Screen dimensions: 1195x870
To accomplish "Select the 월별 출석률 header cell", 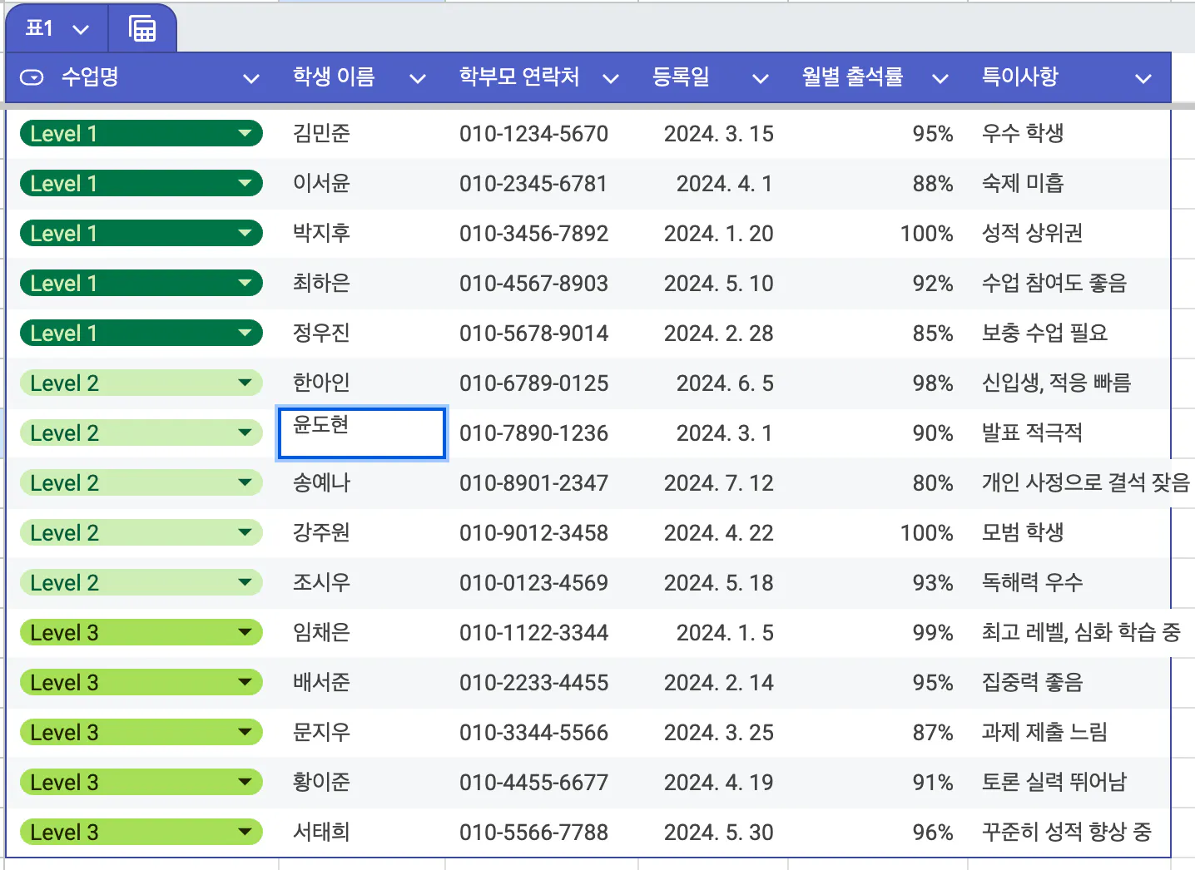I will coord(877,78).
